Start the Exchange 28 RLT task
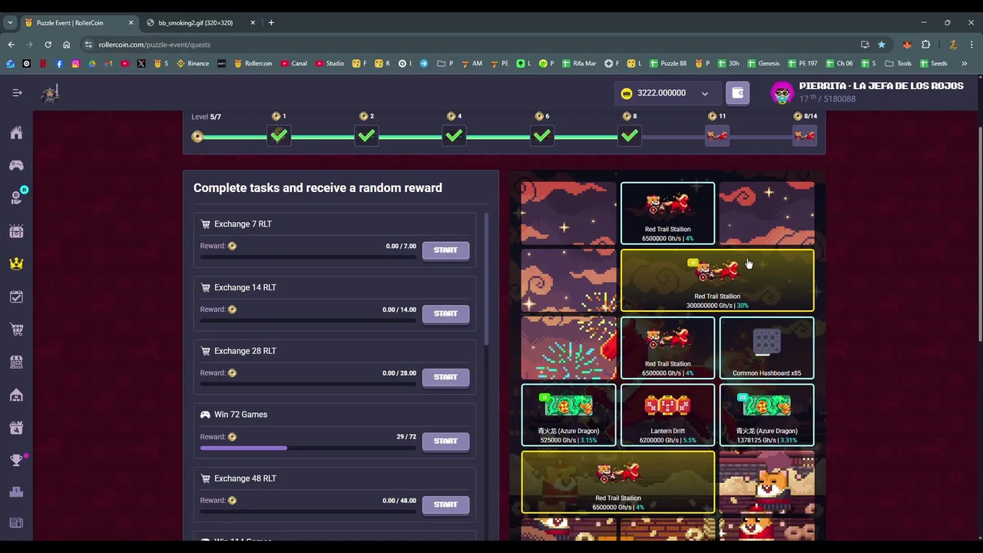This screenshot has width=983, height=553. click(445, 377)
